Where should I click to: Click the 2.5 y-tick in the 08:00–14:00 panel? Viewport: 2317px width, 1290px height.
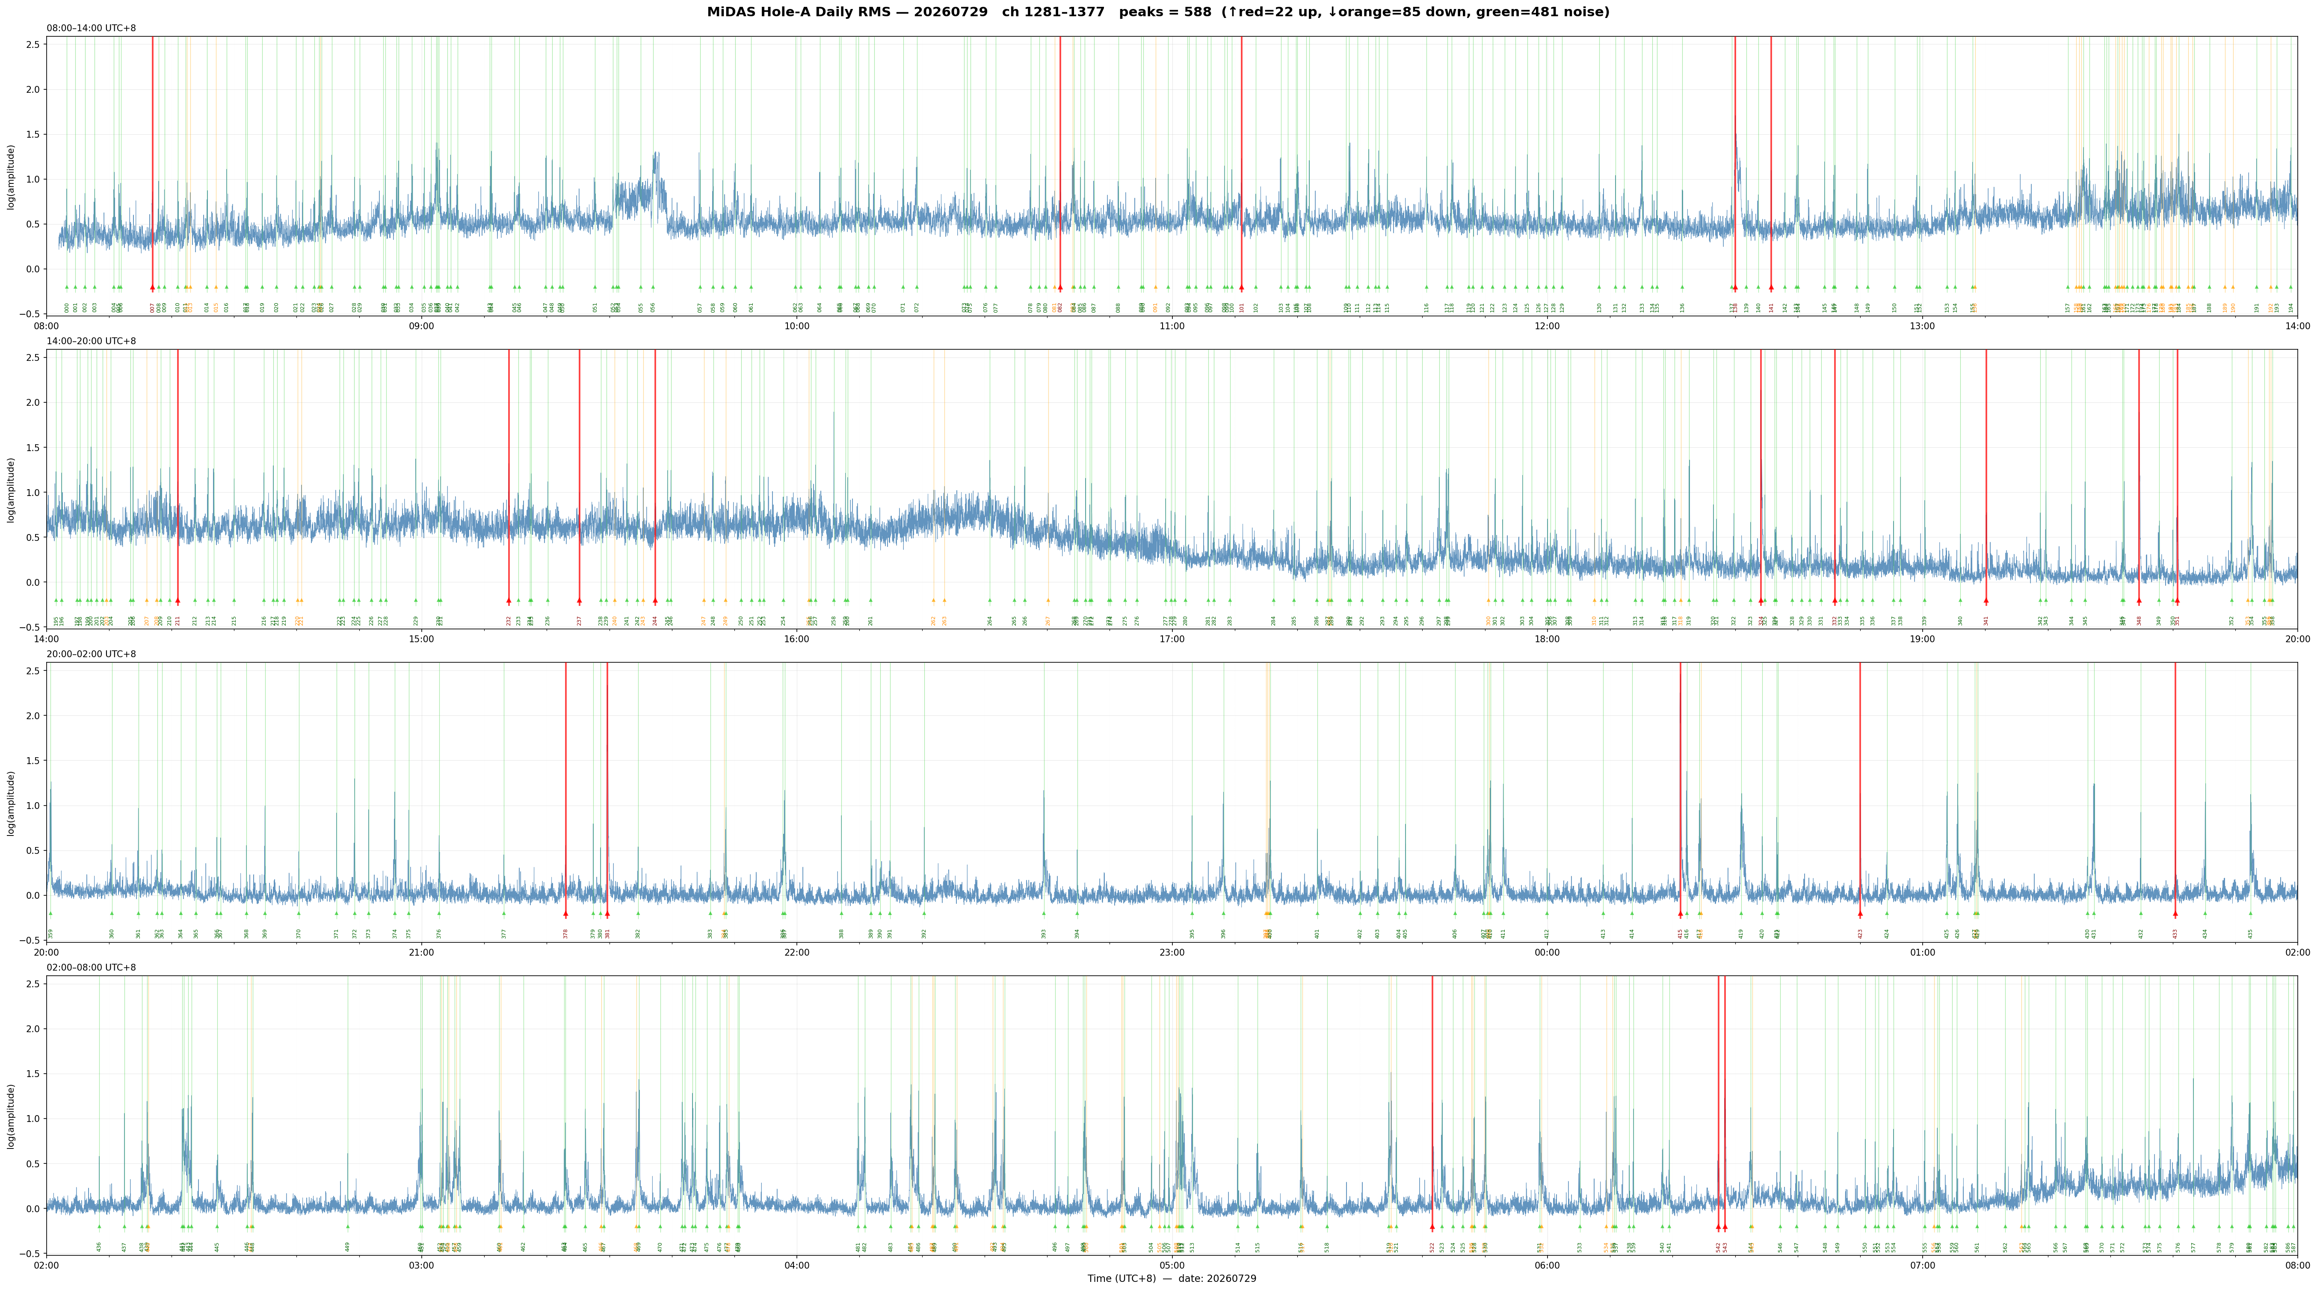(33, 44)
